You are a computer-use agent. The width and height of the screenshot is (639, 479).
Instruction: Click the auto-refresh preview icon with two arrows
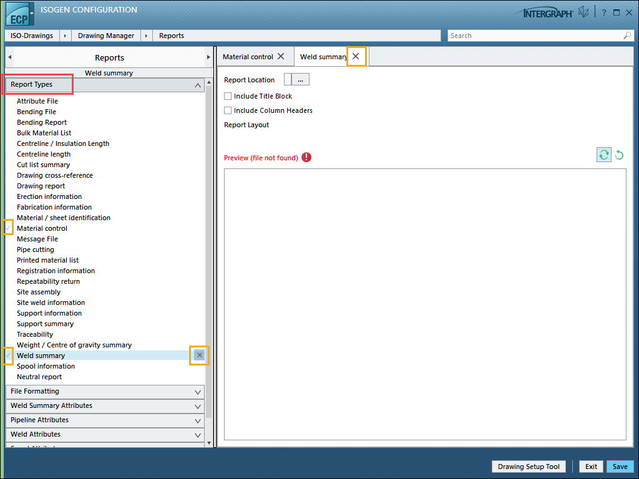click(603, 155)
